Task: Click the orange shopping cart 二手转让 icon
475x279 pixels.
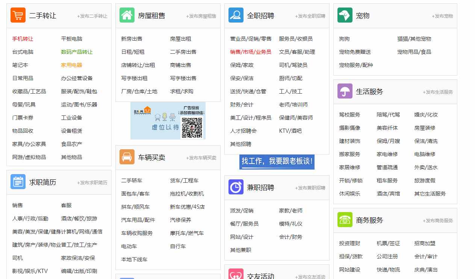Action: click(x=18, y=15)
